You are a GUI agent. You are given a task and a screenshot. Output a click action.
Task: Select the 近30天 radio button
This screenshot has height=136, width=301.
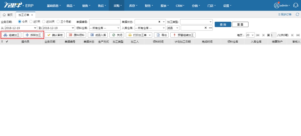pyautogui.click(x=44, y=22)
